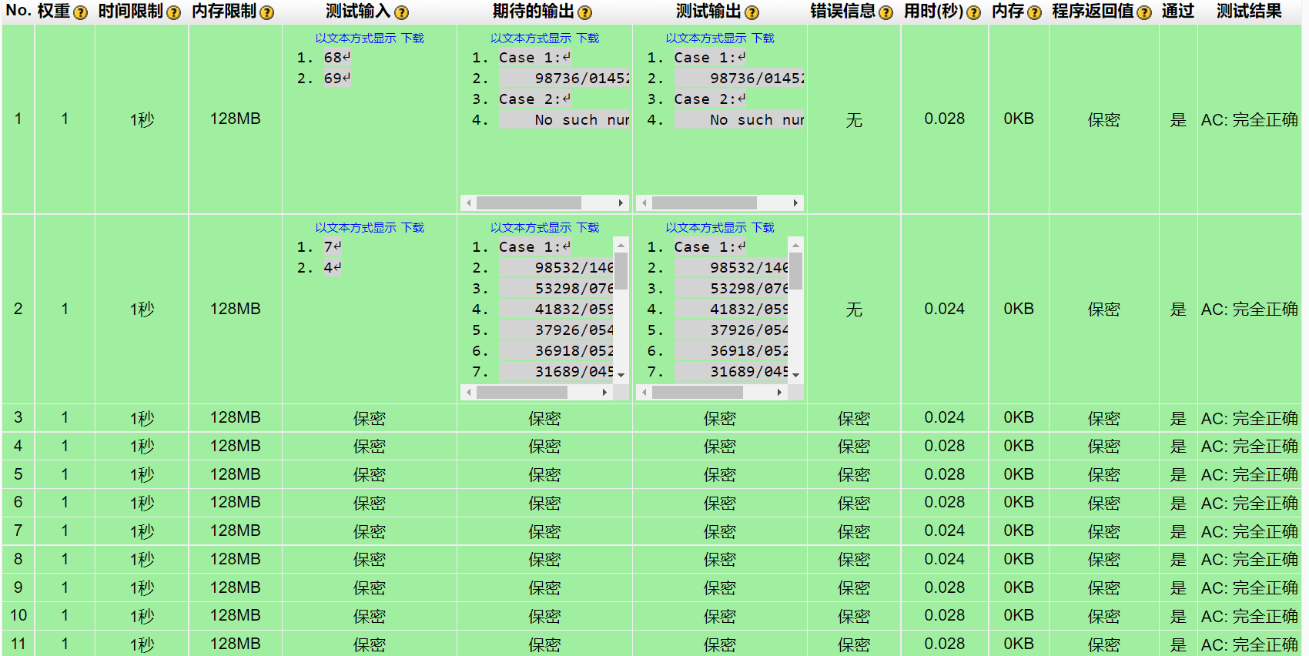Show row 2 期待的输出 as text
The image size is (1309, 656).
[531, 228]
